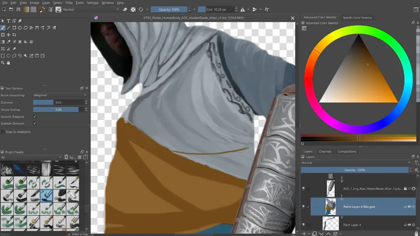Viewport: 420px width, 236px height.
Task: Click the preserve alpha toolbar icon
Action: point(133,9)
